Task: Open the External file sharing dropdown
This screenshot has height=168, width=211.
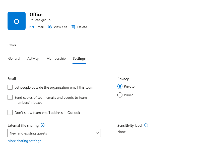Action: 54,133
